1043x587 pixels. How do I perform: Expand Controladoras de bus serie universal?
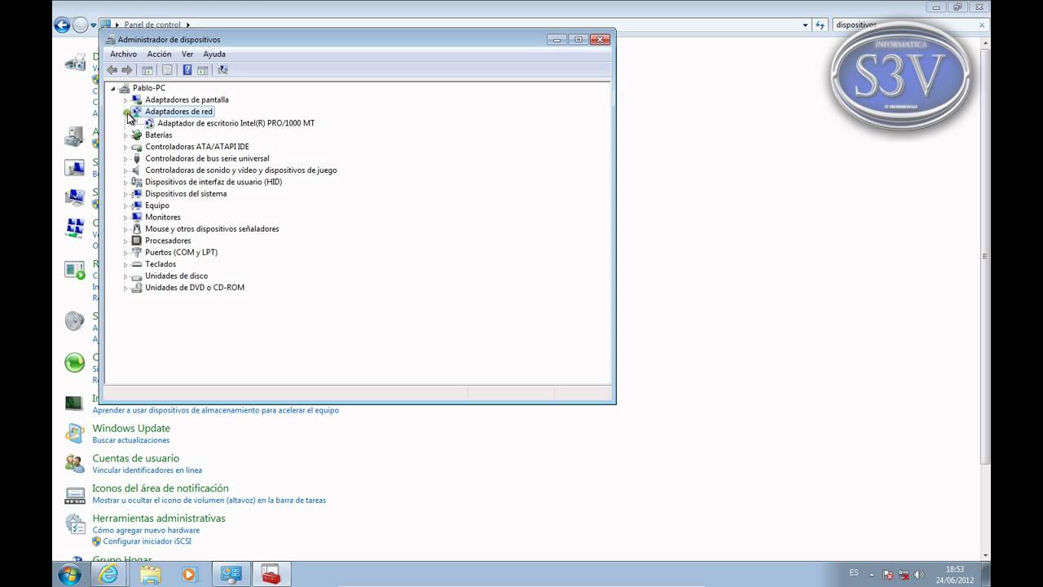125,159
